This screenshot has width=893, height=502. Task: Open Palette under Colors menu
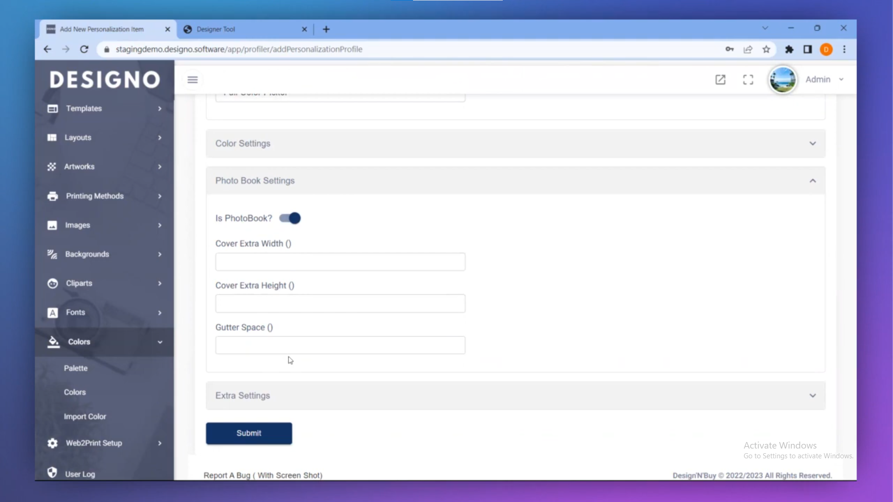click(76, 368)
